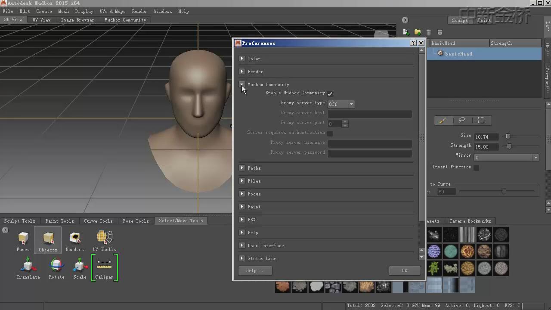This screenshot has height=310, width=551.
Task: Pick the green leaf stamp thumbnail
Action: [434, 268]
